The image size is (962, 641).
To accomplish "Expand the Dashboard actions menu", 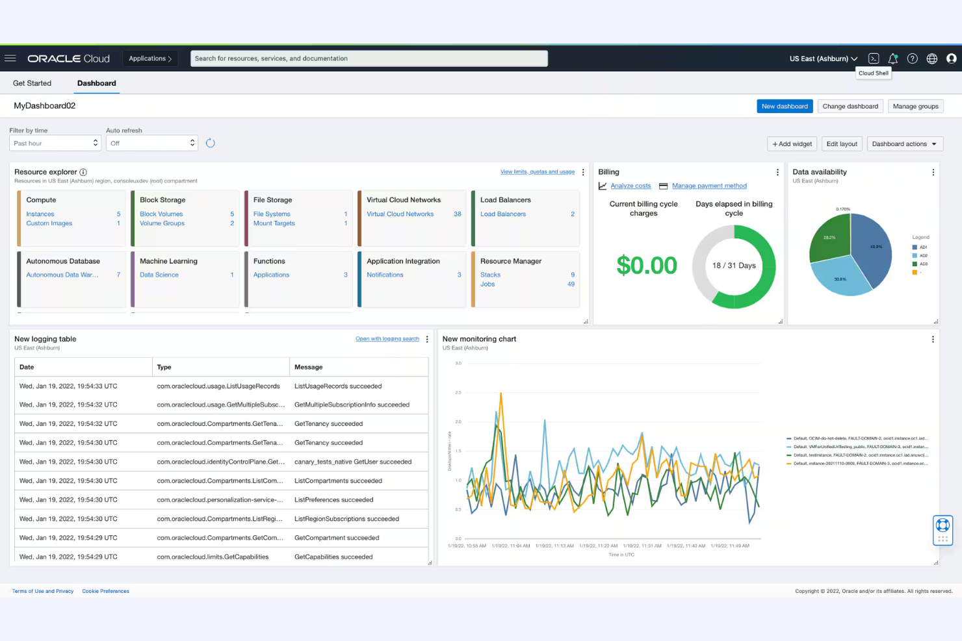I will pyautogui.click(x=905, y=144).
